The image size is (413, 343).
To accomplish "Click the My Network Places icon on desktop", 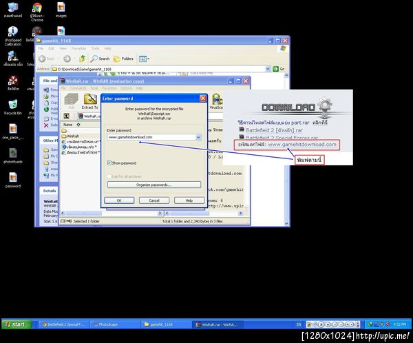I will click(13, 59).
